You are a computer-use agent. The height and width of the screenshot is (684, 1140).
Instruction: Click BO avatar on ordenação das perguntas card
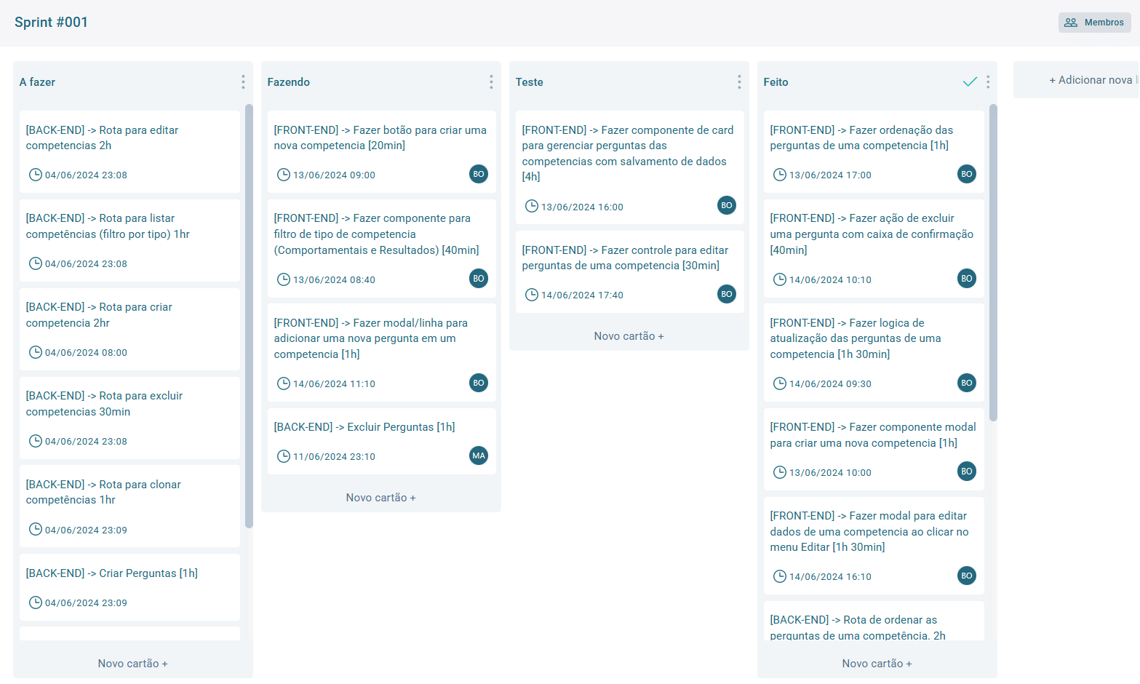[966, 175]
